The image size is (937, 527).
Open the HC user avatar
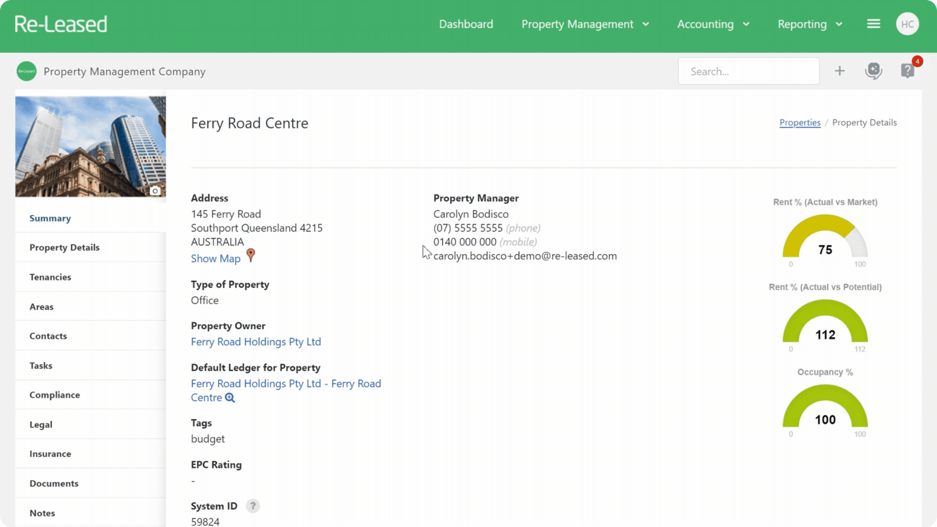[907, 24]
